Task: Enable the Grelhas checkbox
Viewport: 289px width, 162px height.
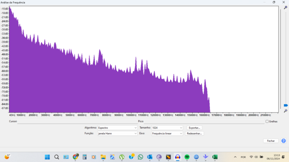Action: 267,121
